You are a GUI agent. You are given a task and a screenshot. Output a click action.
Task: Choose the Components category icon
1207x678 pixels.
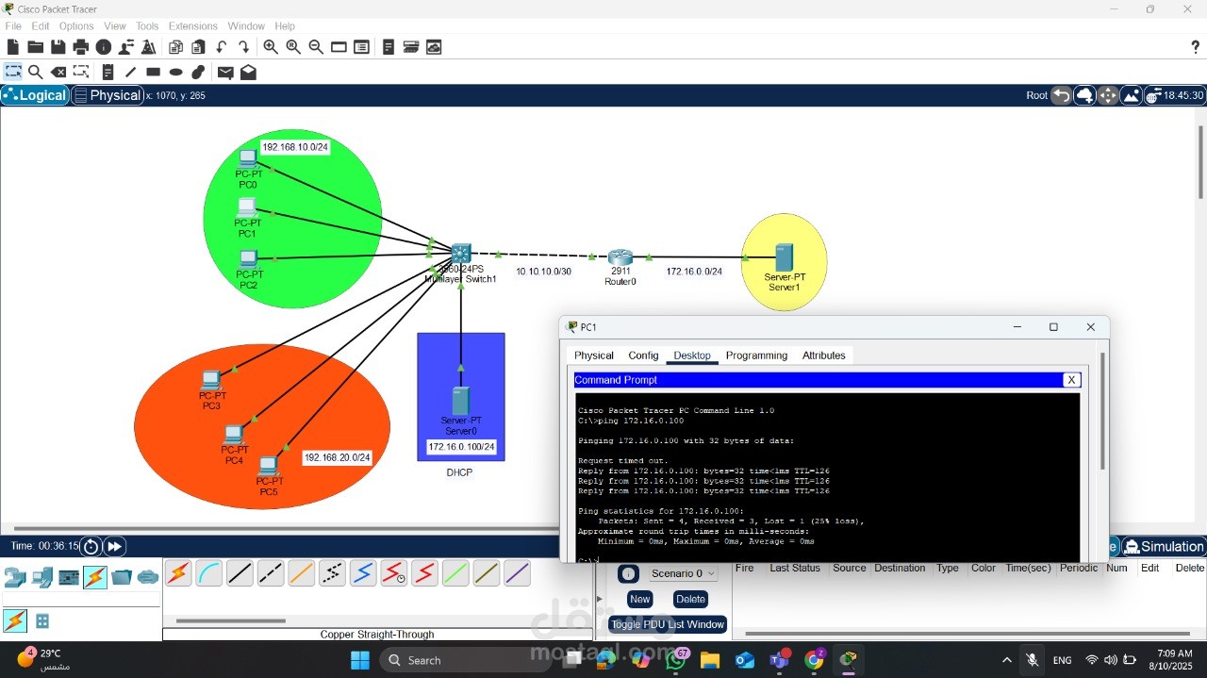pos(69,577)
